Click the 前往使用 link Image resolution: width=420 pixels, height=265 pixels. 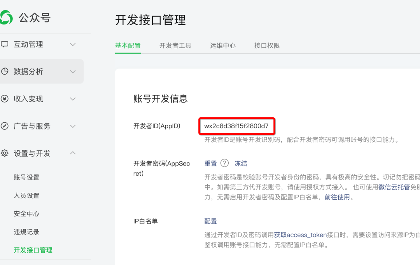[337, 197]
